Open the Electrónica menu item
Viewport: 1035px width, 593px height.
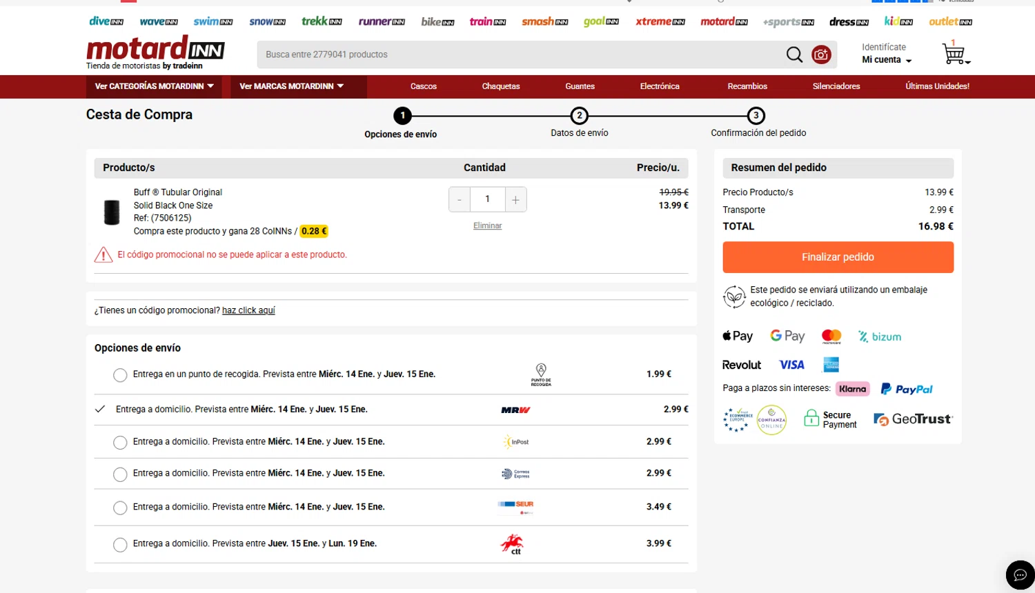pyautogui.click(x=660, y=86)
